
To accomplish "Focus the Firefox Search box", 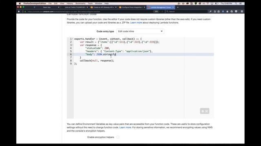I will pos(186,11).
